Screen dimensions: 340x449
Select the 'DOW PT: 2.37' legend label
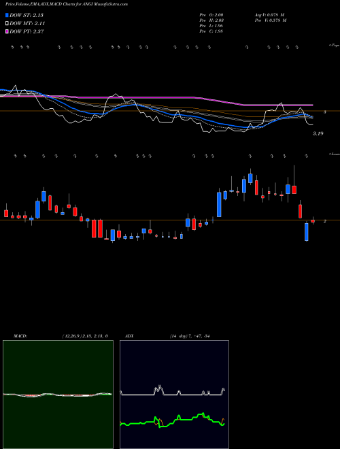pos(27,31)
